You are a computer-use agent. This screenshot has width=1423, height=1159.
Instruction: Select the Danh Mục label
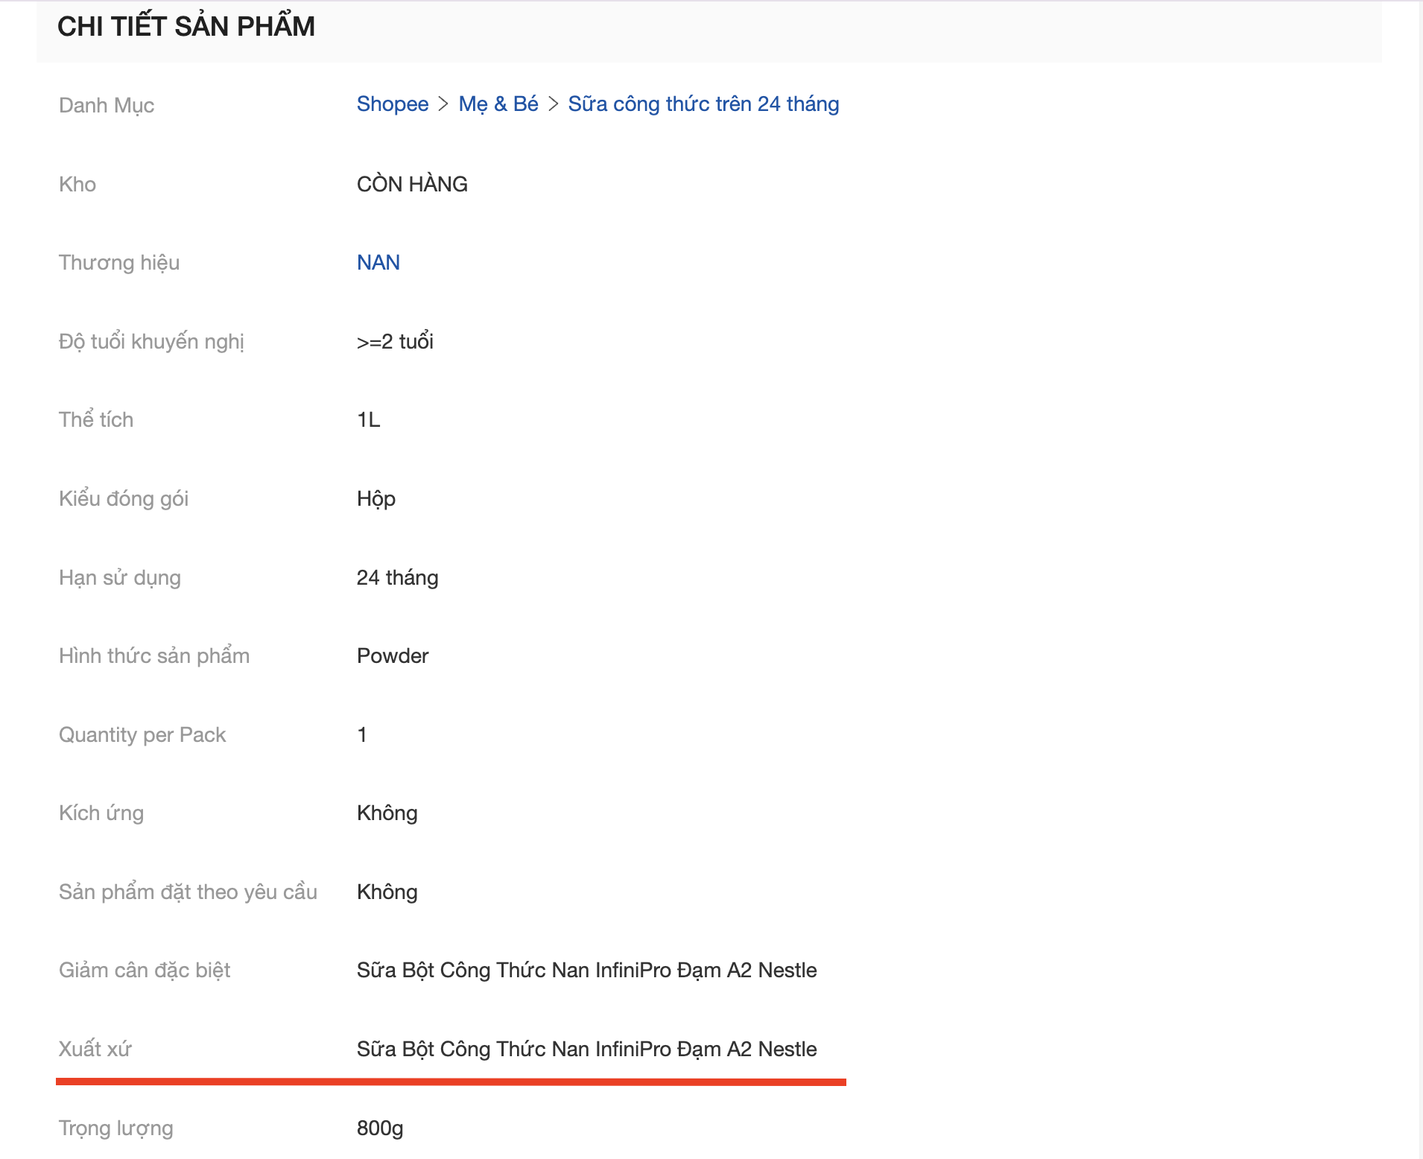point(107,105)
